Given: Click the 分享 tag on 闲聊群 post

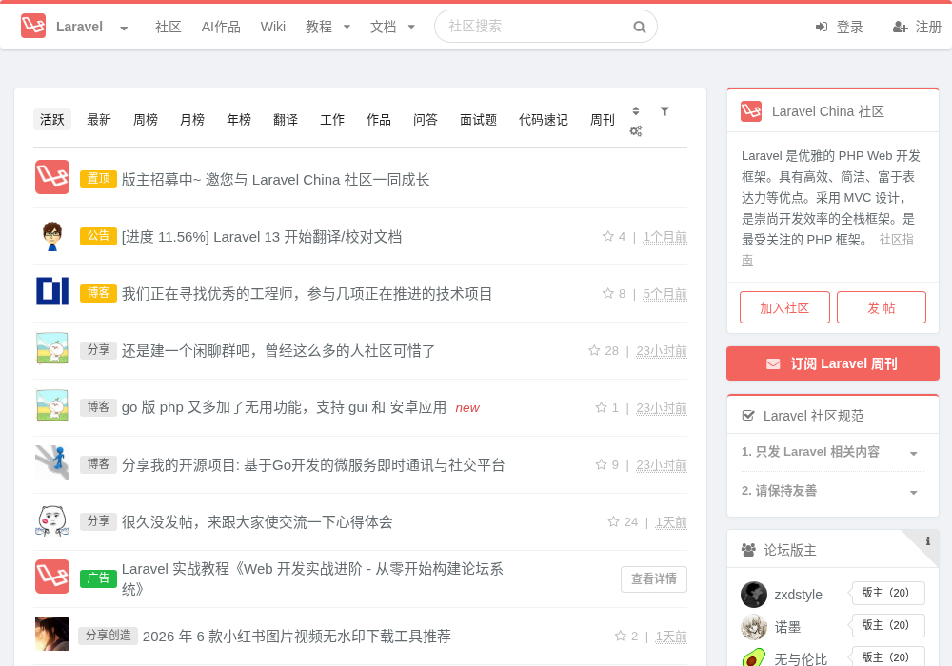Looking at the screenshot, I should (98, 350).
